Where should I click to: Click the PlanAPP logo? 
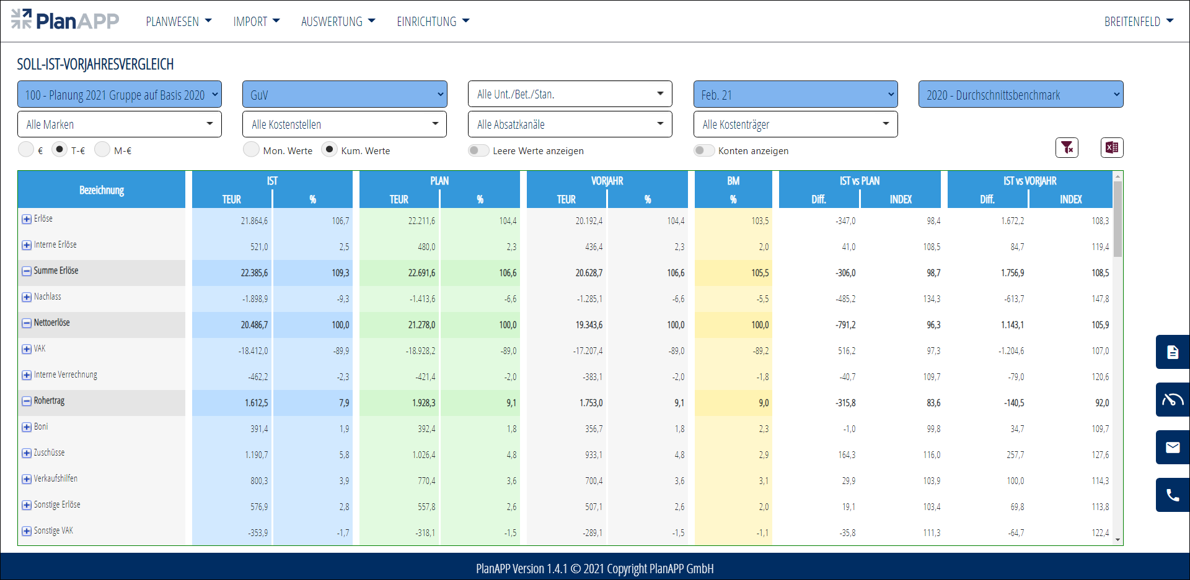click(x=65, y=20)
